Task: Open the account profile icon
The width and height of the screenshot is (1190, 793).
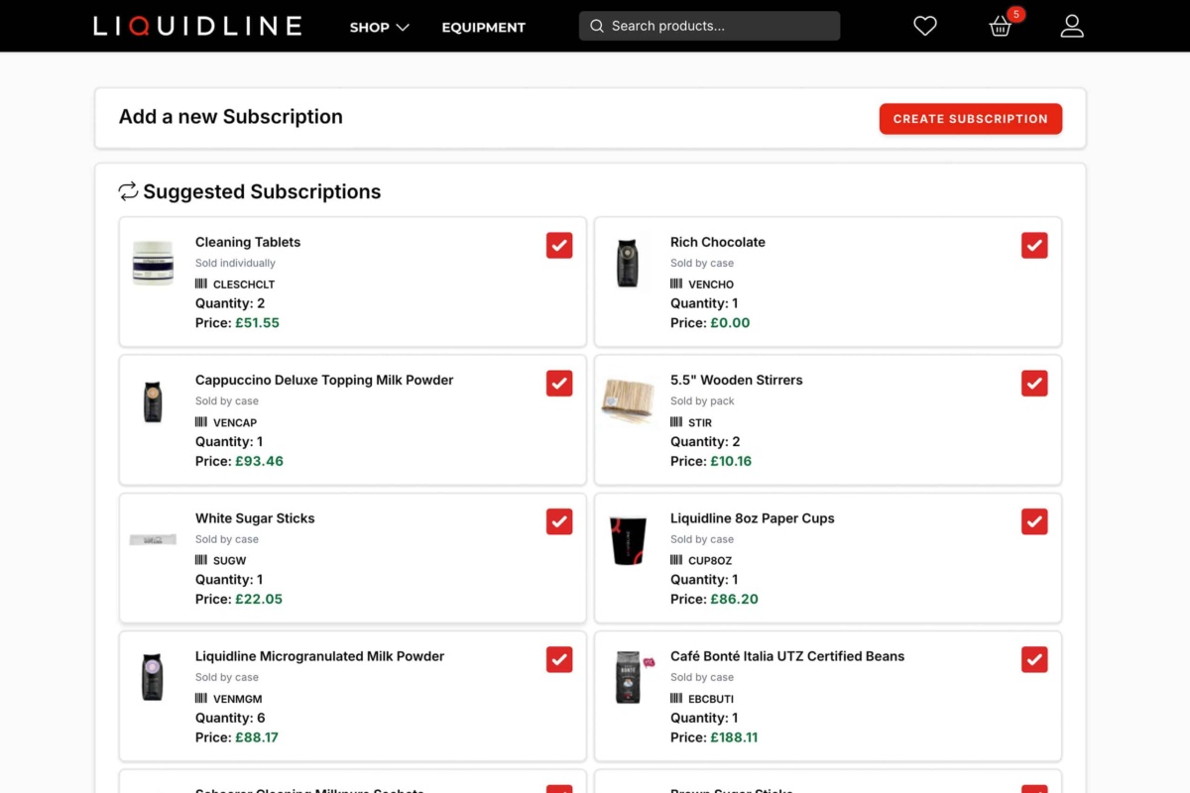Action: click(1072, 26)
